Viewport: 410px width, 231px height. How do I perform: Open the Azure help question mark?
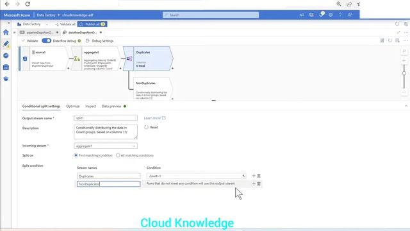[x=340, y=15]
